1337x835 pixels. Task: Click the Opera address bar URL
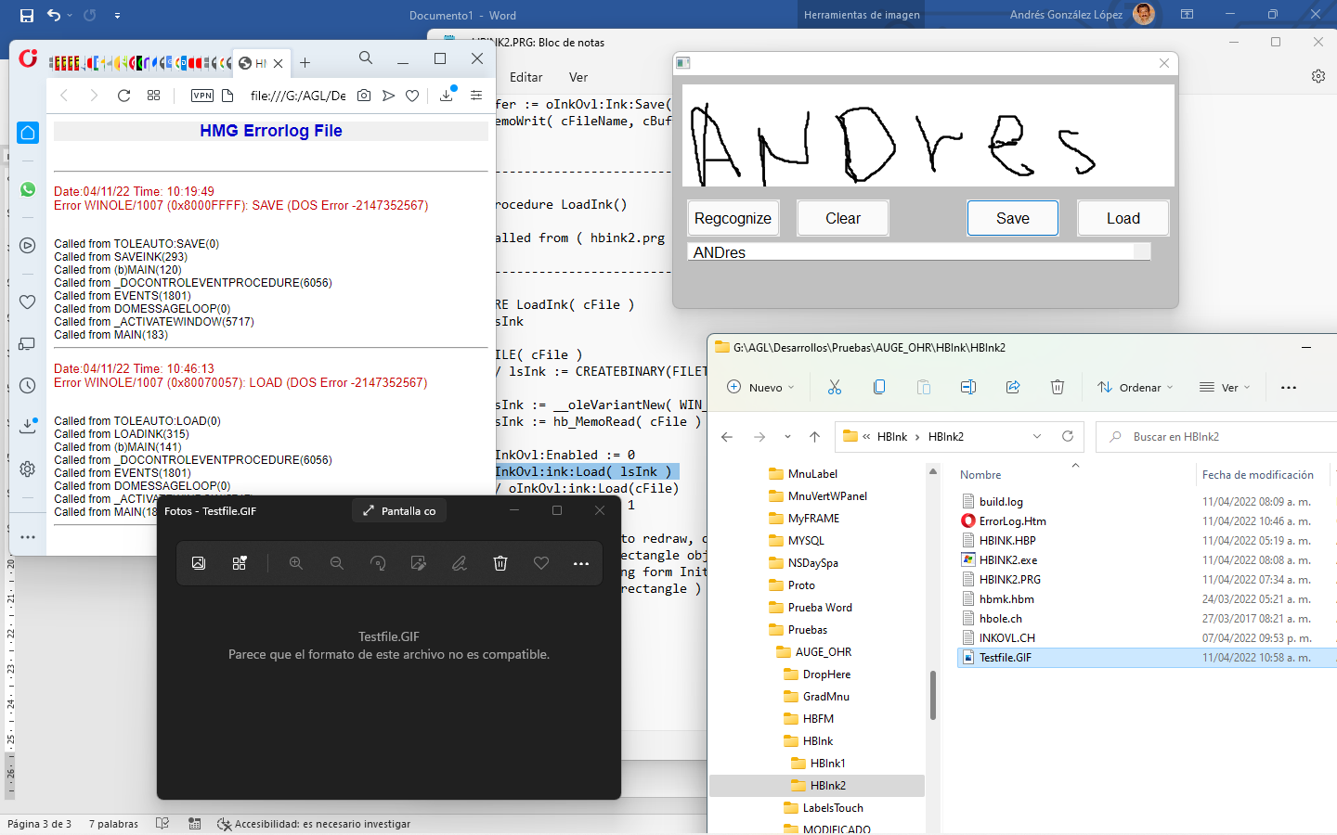coord(298,96)
